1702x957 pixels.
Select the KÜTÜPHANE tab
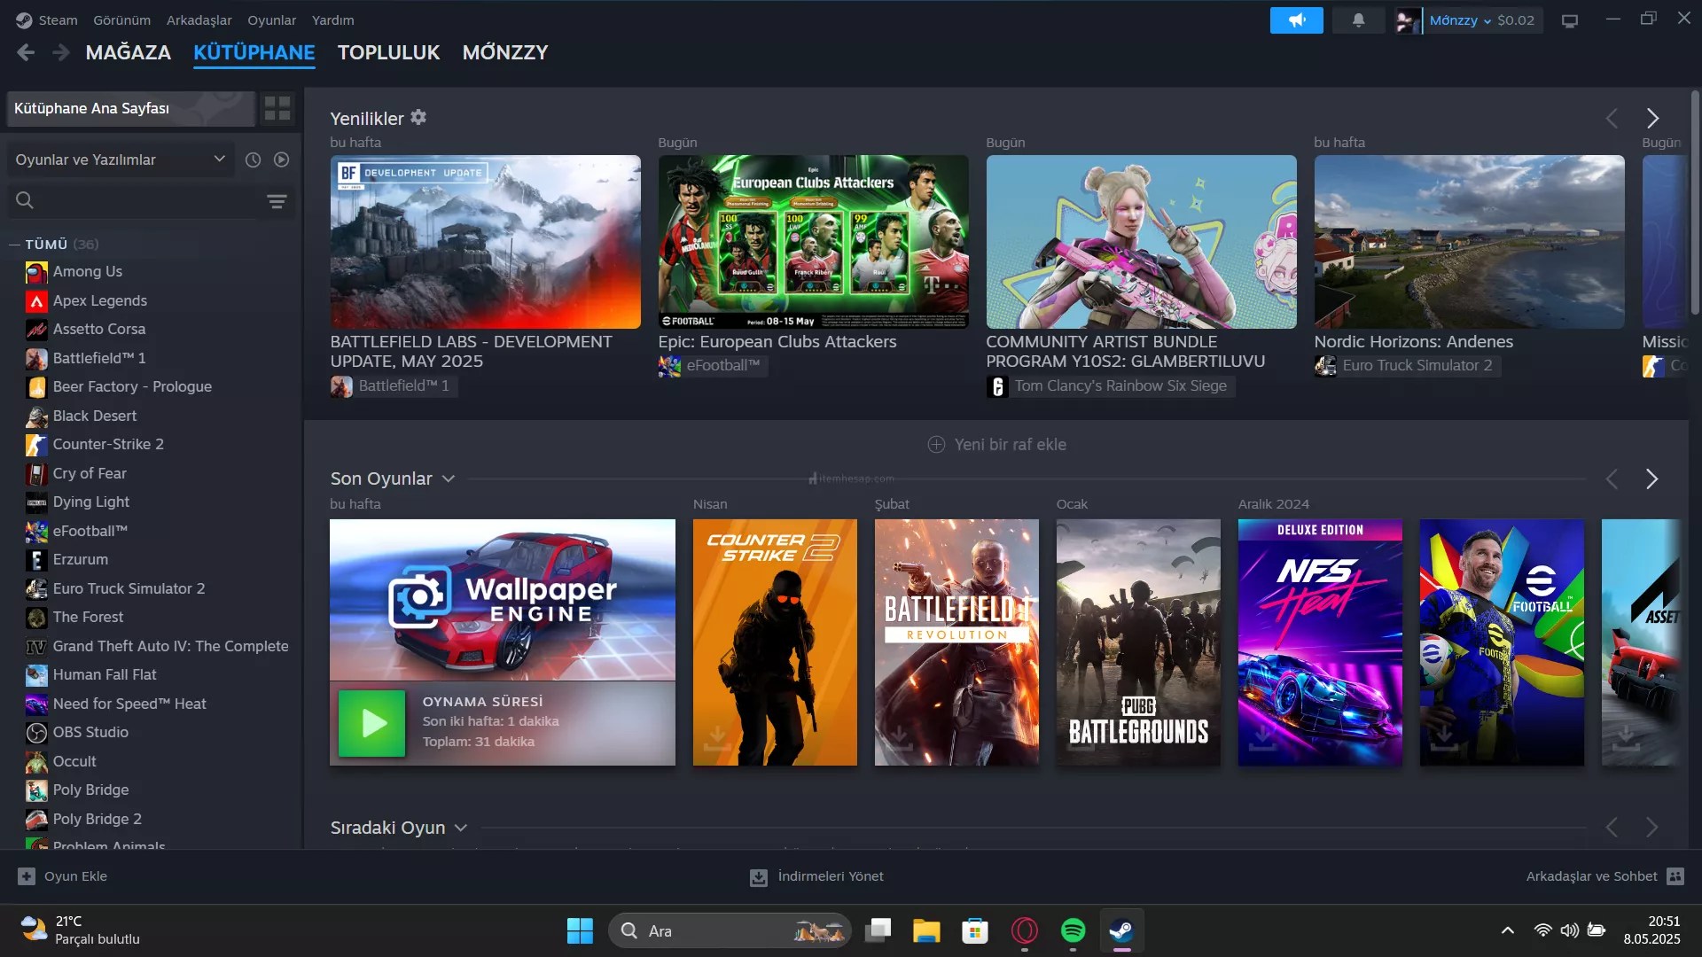(x=254, y=53)
